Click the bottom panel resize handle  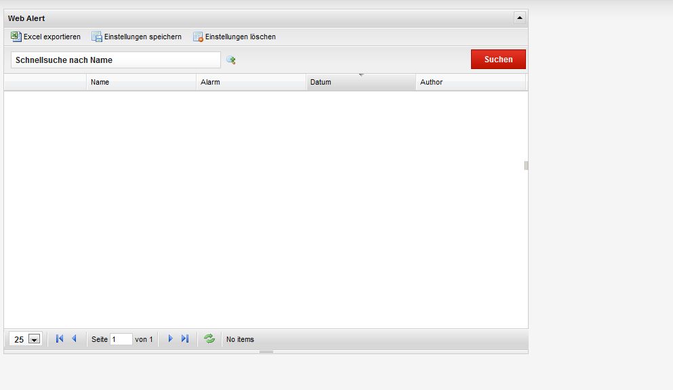point(266,352)
